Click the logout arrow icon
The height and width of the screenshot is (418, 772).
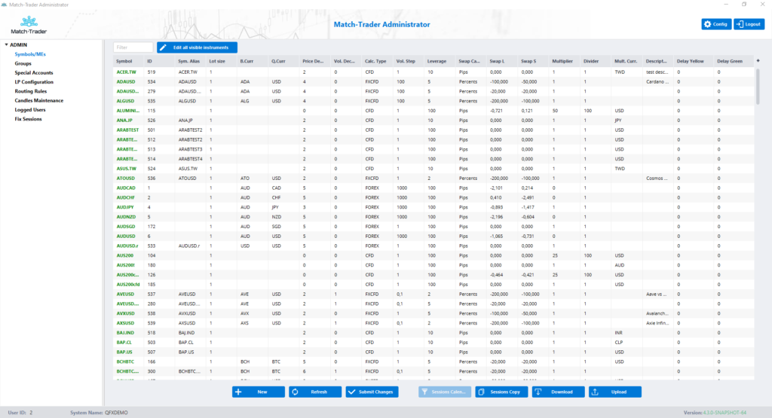pyautogui.click(x=740, y=24)
